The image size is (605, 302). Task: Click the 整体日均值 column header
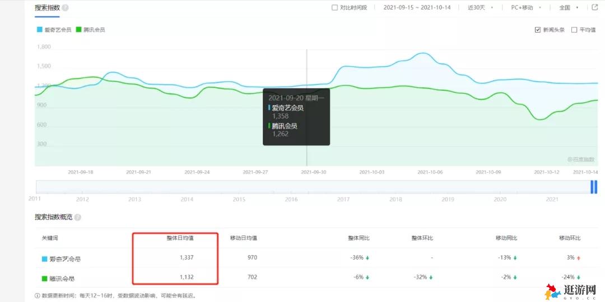(x=180, y=238)
